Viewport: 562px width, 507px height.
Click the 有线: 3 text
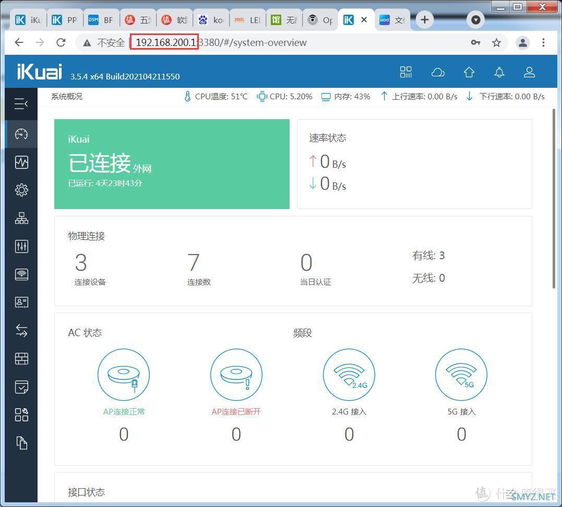428,255
